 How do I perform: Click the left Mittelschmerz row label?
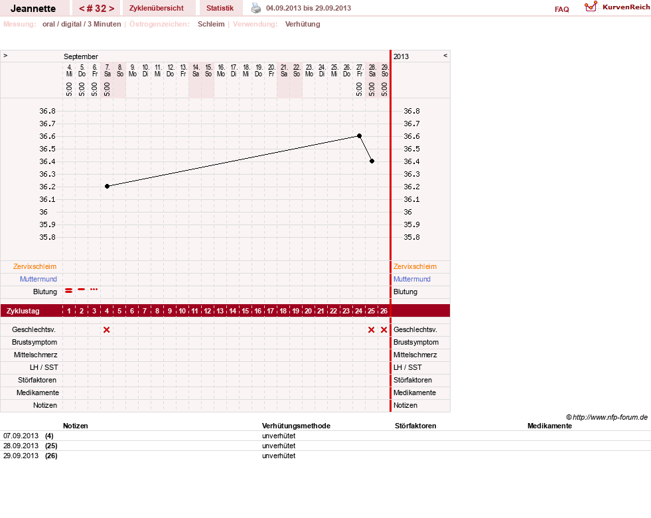point(36,355)
